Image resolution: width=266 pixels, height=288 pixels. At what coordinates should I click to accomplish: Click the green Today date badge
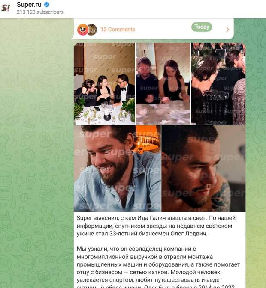pyautogui.click(x=202, y=27)
